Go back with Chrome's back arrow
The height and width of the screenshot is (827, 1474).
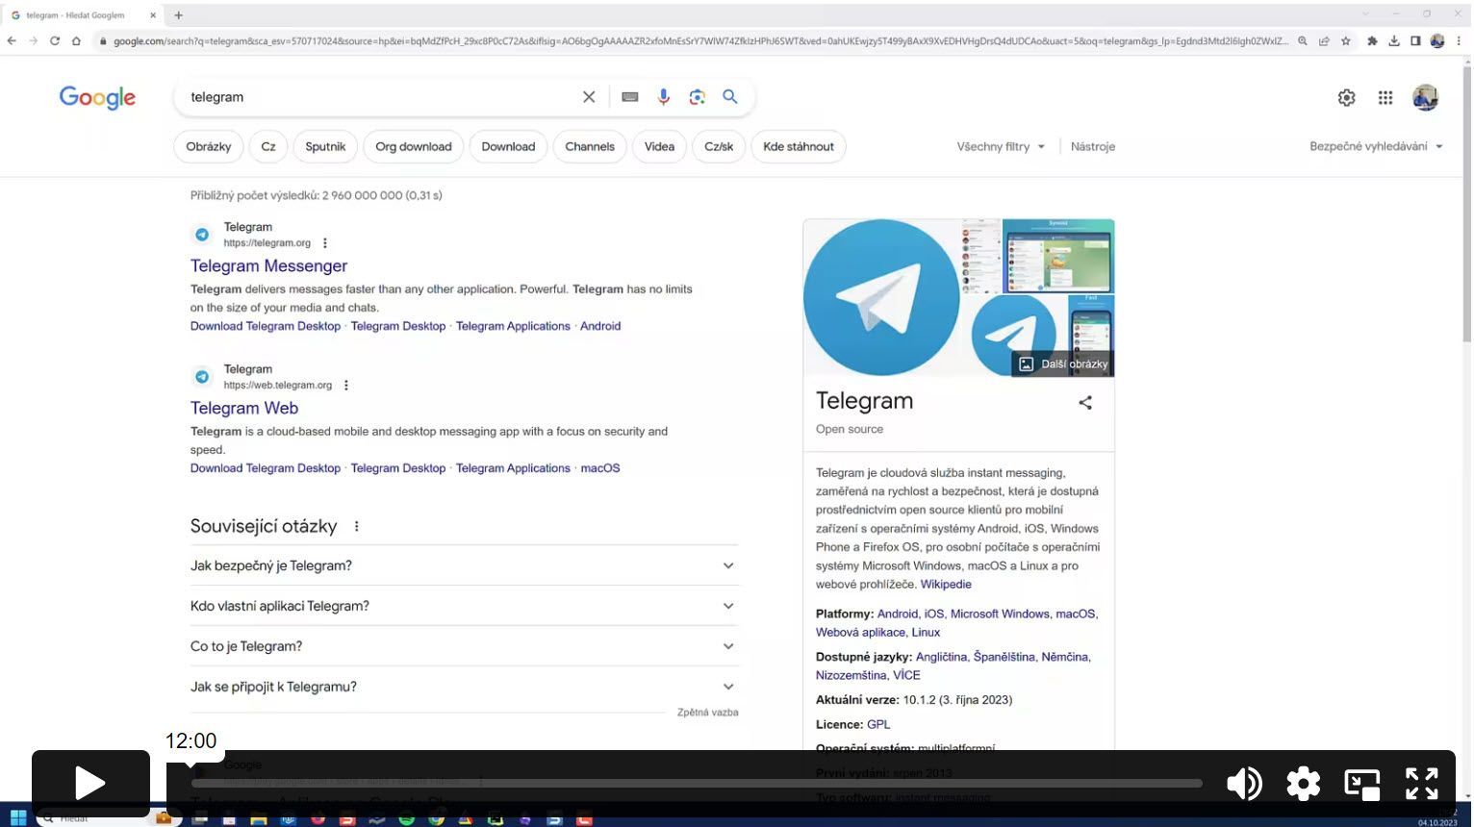click(12, 41)
